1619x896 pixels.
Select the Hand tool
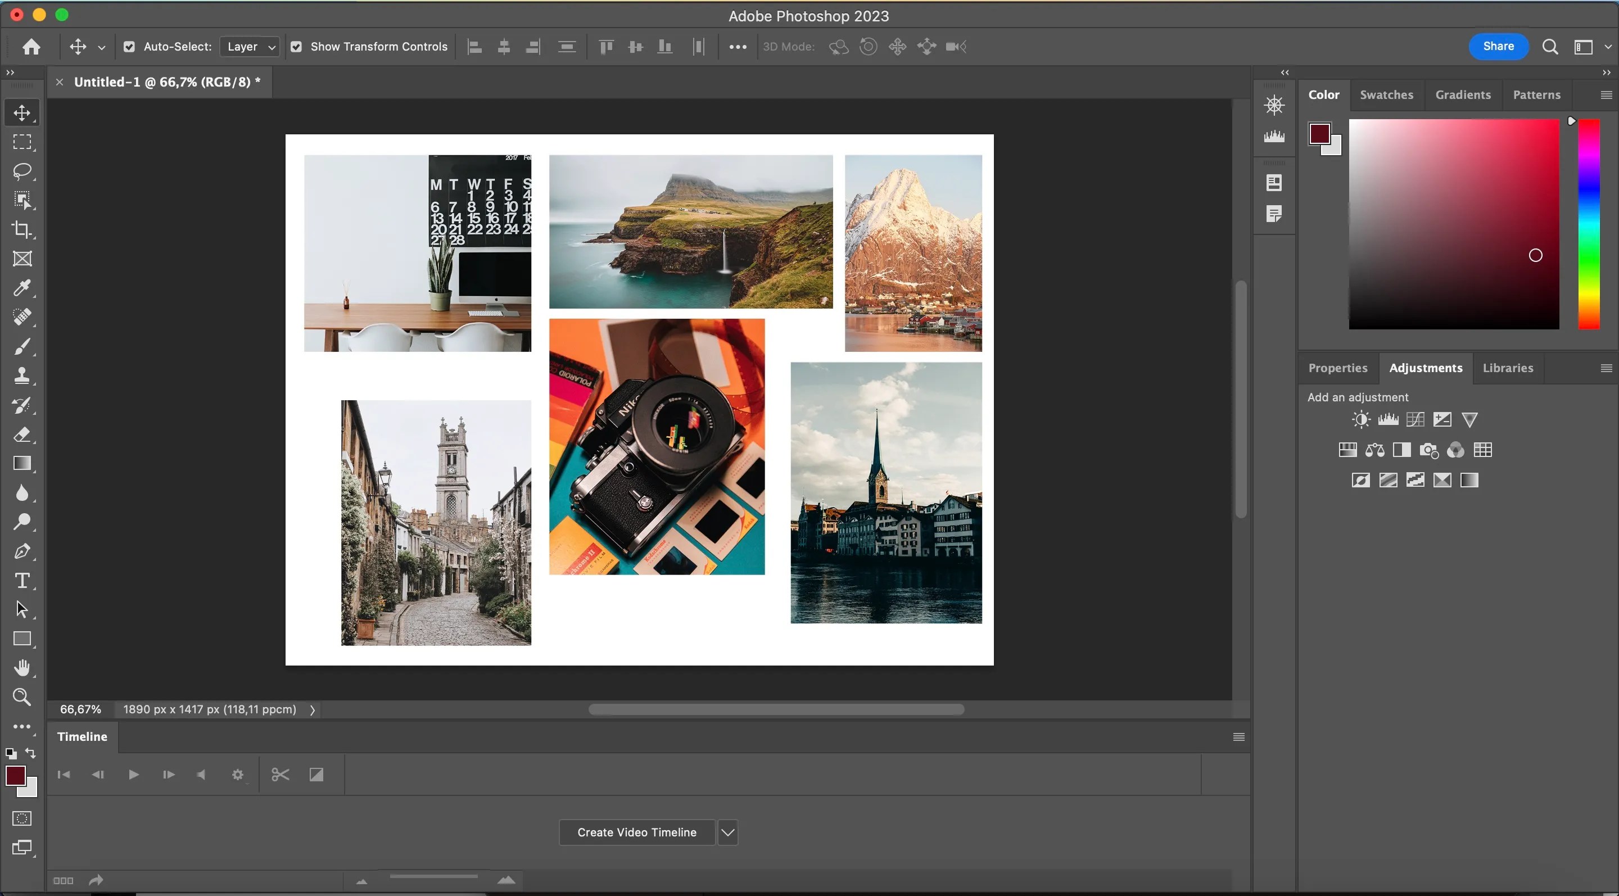[x=22, y=667]
